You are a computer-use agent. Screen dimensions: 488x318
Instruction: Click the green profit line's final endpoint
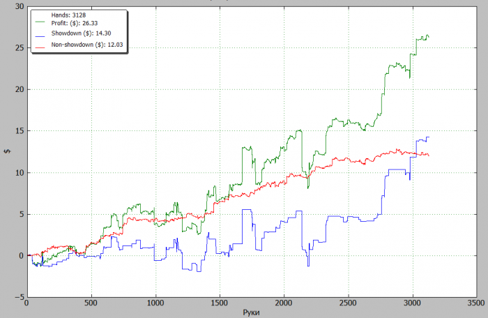pos(429,37)
